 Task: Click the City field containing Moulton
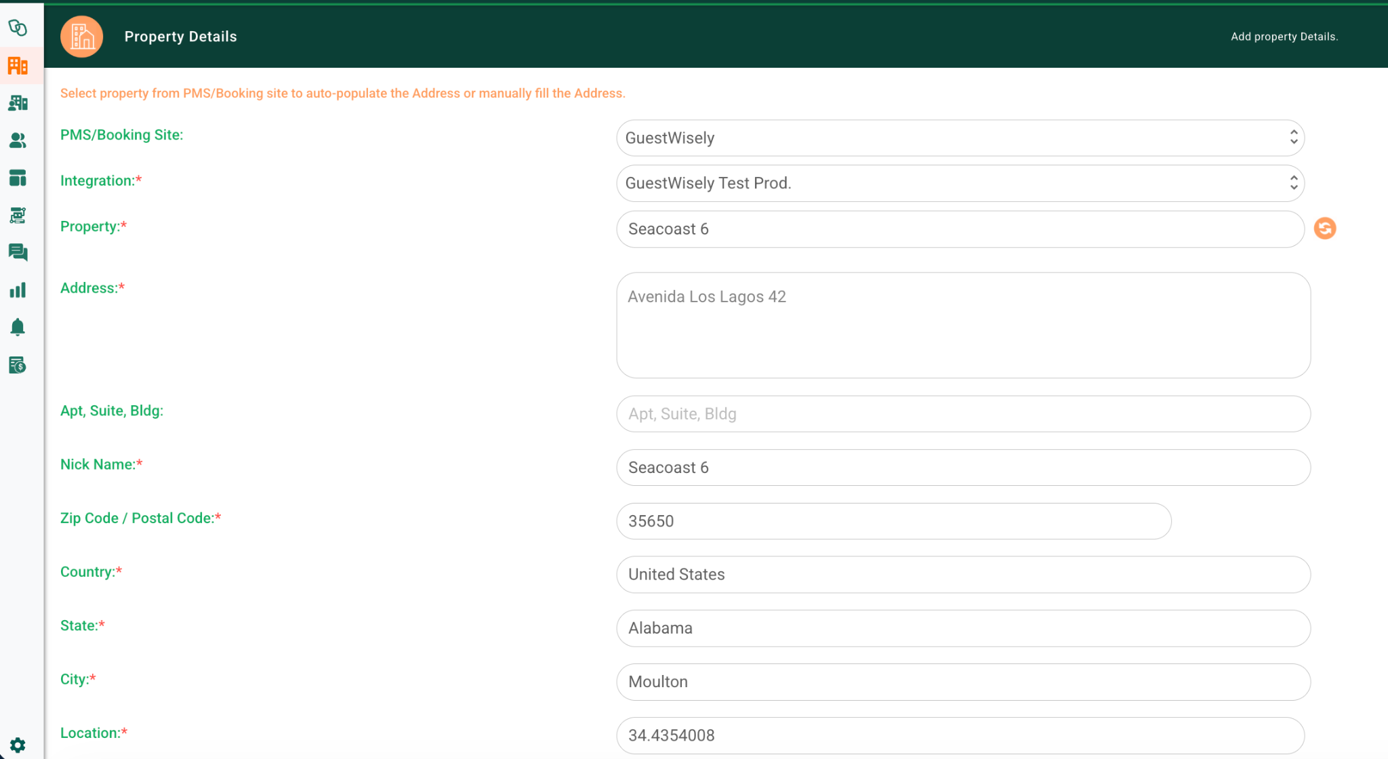[x=962, y=682]
